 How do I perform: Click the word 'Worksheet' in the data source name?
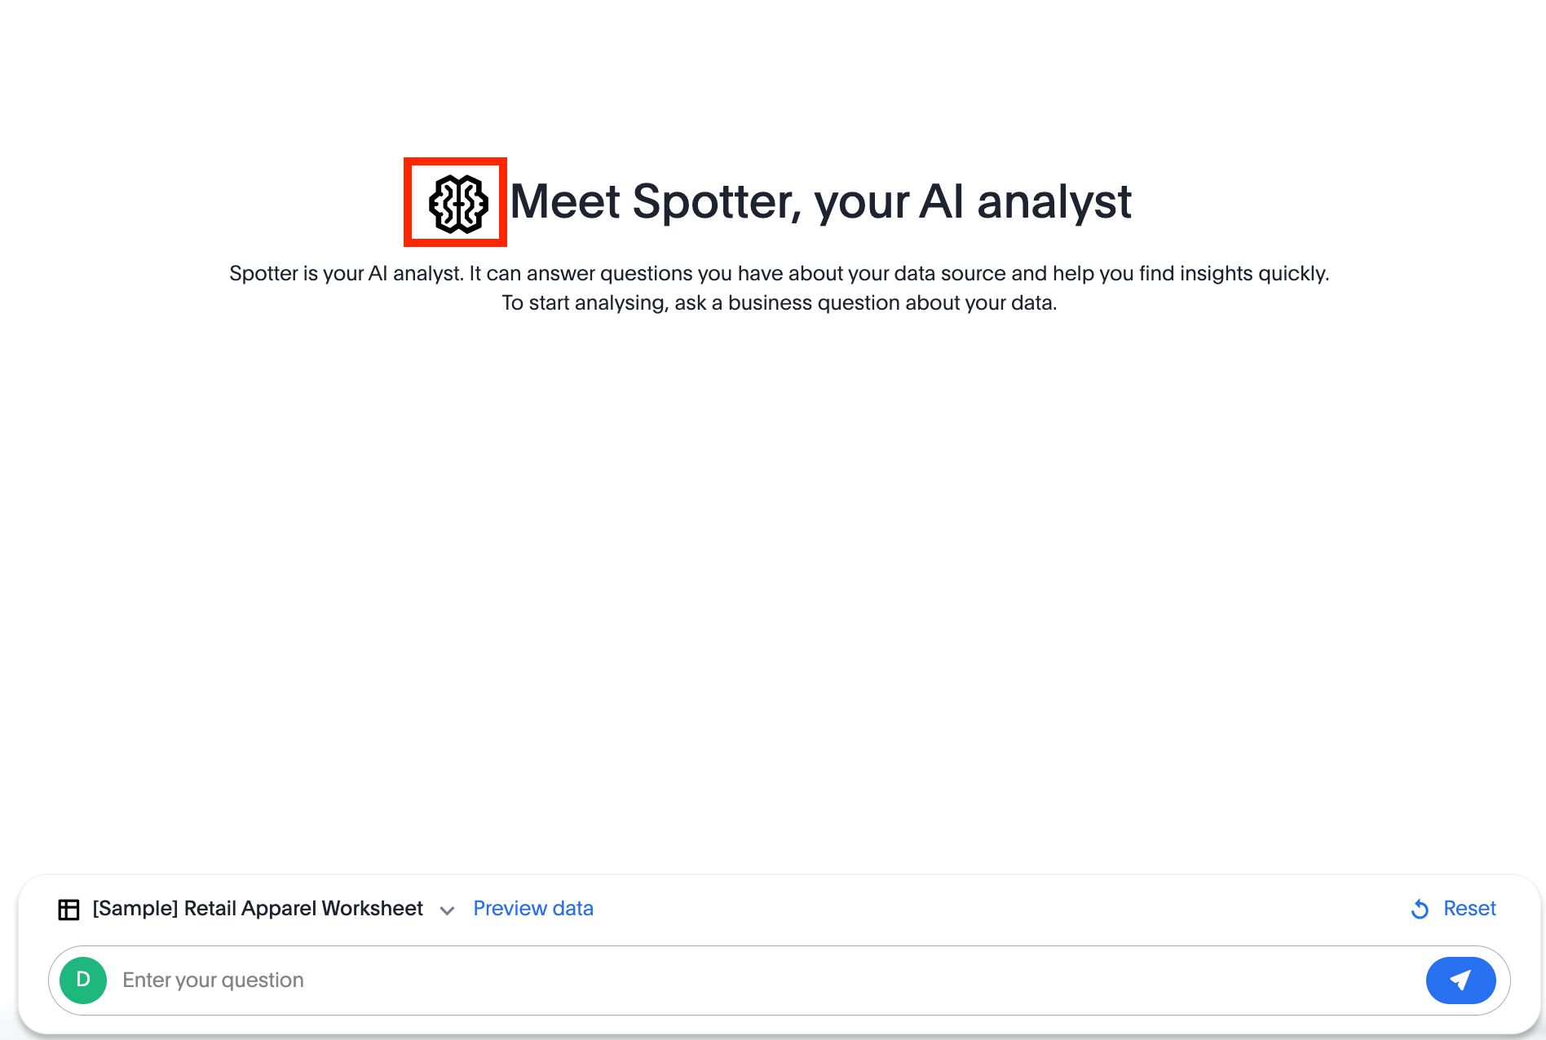[x=372, y=909]
